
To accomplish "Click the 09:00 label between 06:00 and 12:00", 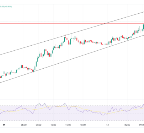I will 39,125.
